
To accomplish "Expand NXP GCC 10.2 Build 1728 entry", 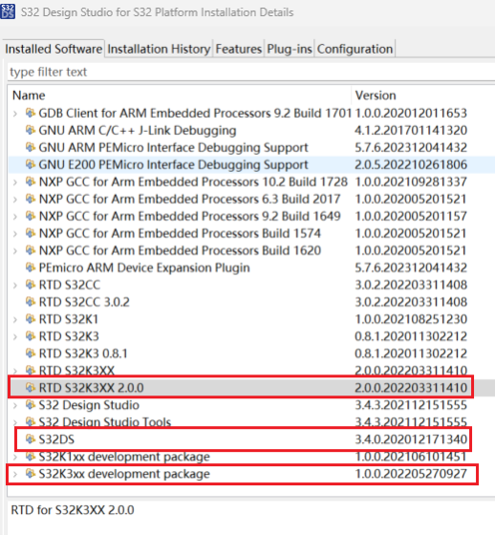I will [15, 182].
